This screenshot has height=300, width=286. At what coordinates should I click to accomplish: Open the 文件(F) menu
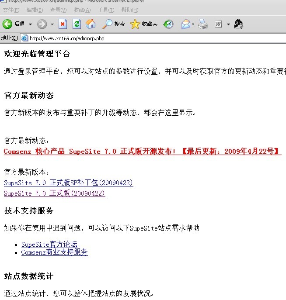pos(11,10)
